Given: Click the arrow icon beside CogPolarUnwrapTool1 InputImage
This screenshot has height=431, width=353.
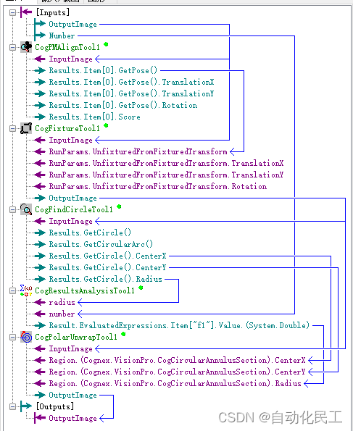Looking at the screenshot, I should (40, 348).
